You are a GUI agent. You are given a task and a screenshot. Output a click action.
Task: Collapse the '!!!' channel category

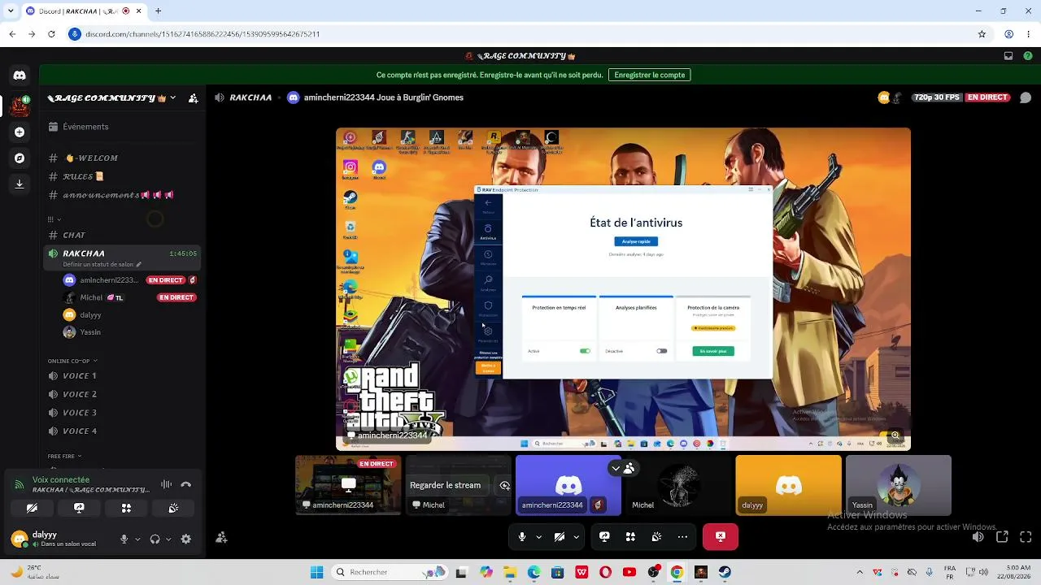tap(54, 219)
